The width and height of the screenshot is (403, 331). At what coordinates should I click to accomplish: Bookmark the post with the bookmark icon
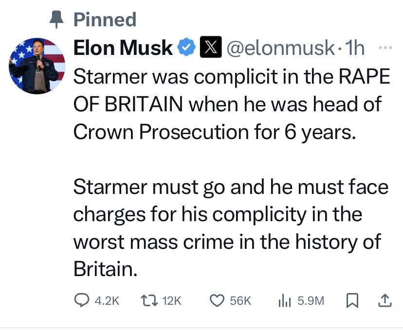(352, 300)
